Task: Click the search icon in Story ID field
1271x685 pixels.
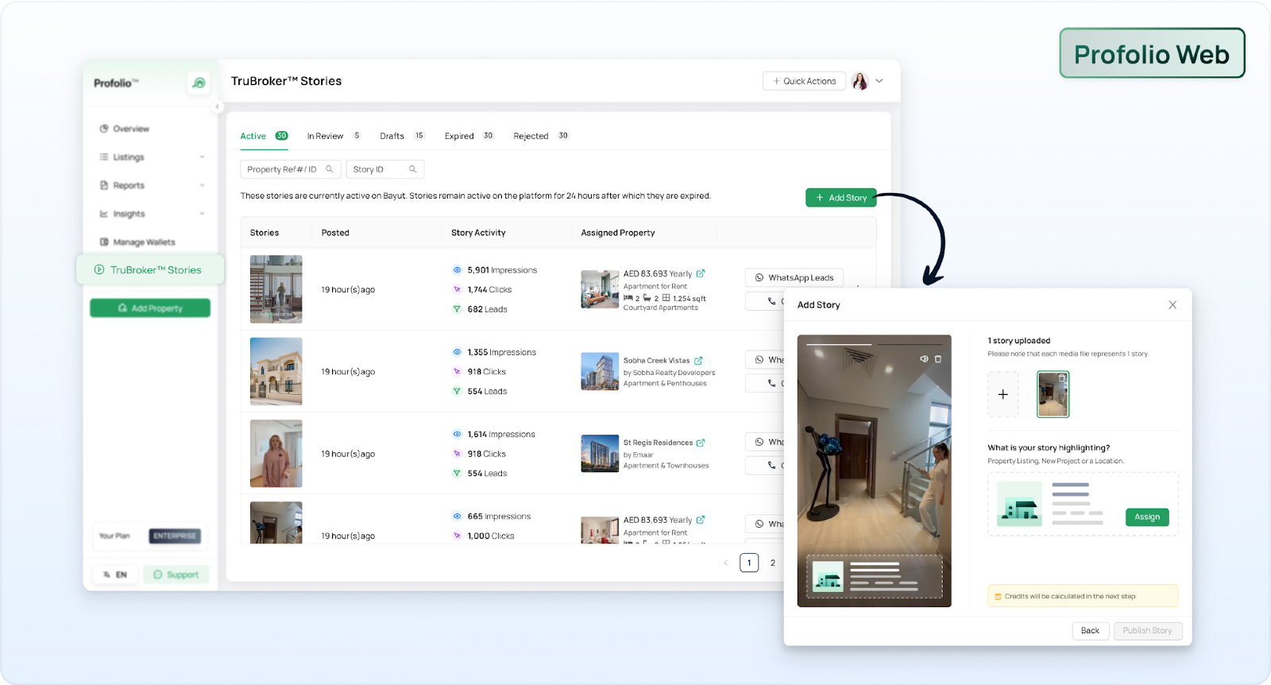Action: [x=413, y=169]
